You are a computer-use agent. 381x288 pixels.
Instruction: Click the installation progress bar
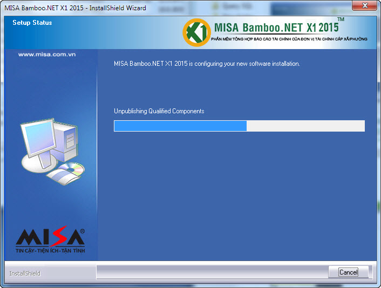[x=239, y=126]
